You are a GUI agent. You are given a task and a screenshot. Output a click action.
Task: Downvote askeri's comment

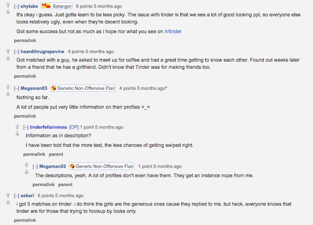pos(8,202)
